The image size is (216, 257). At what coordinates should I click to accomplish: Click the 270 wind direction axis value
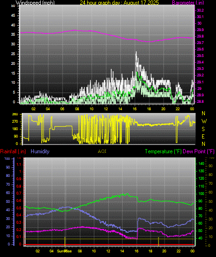point(15,122)
